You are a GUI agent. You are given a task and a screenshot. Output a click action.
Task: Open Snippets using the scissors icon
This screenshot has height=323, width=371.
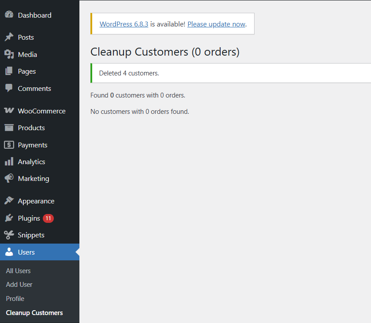pyautogui.click(x=9, y=235)
